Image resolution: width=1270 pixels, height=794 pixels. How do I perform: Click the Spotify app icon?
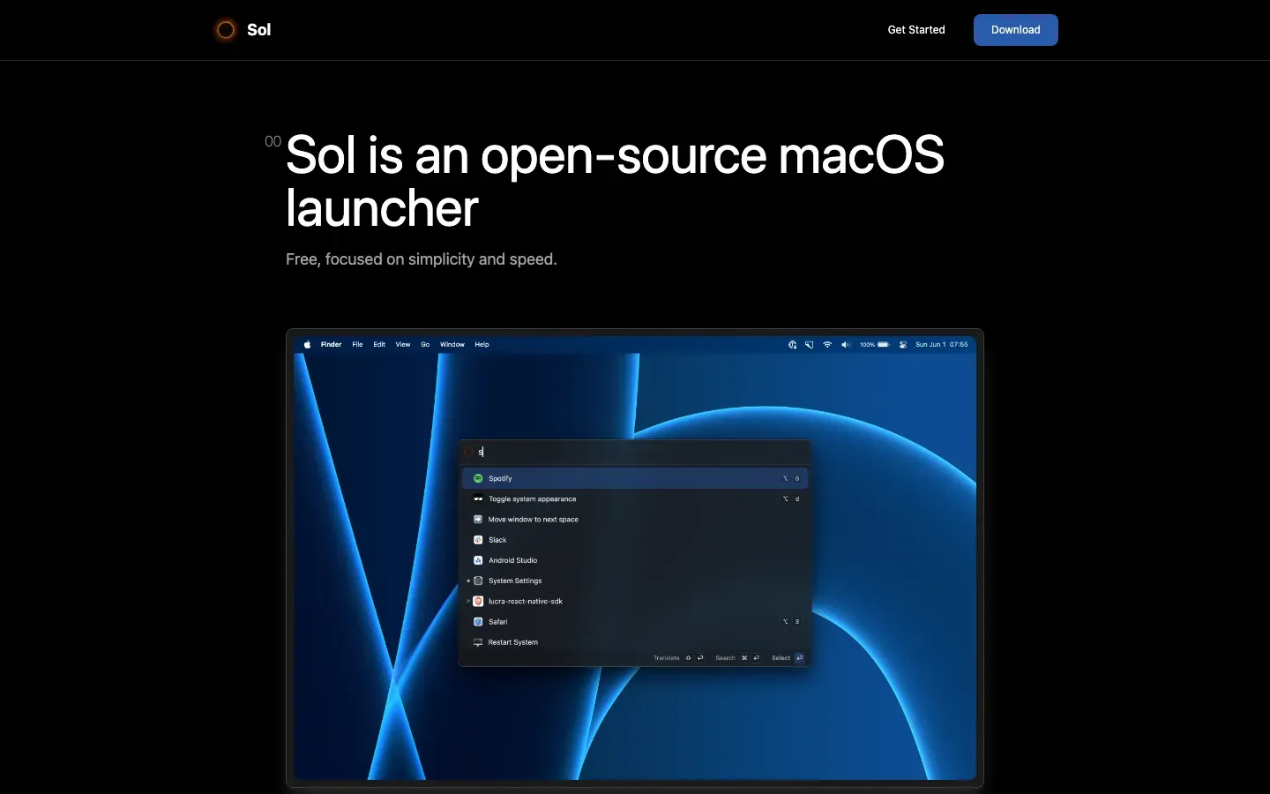click(x=478, y=478)
